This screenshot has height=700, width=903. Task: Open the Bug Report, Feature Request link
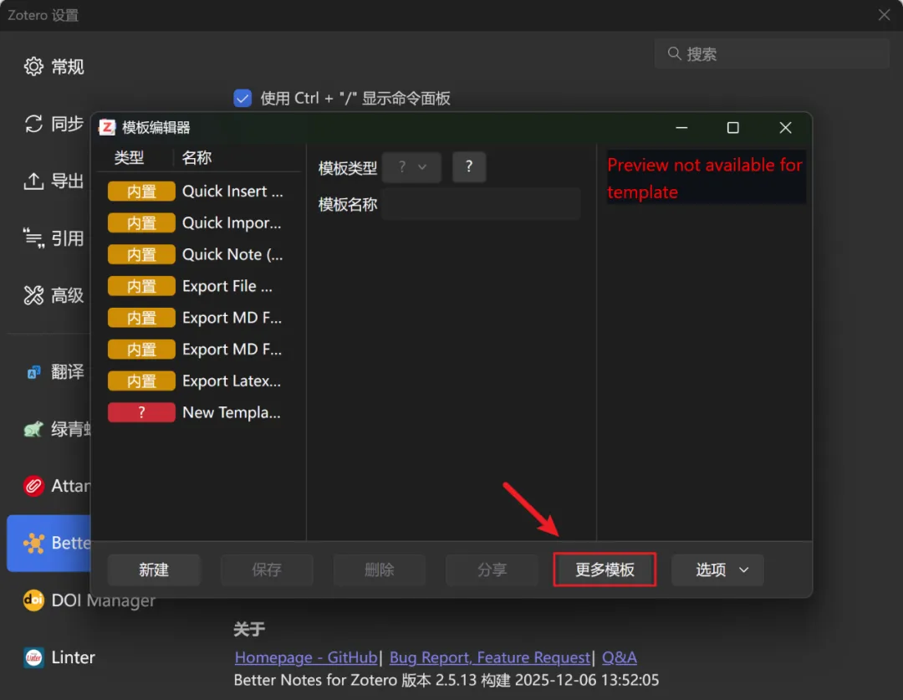pos(489,657)
